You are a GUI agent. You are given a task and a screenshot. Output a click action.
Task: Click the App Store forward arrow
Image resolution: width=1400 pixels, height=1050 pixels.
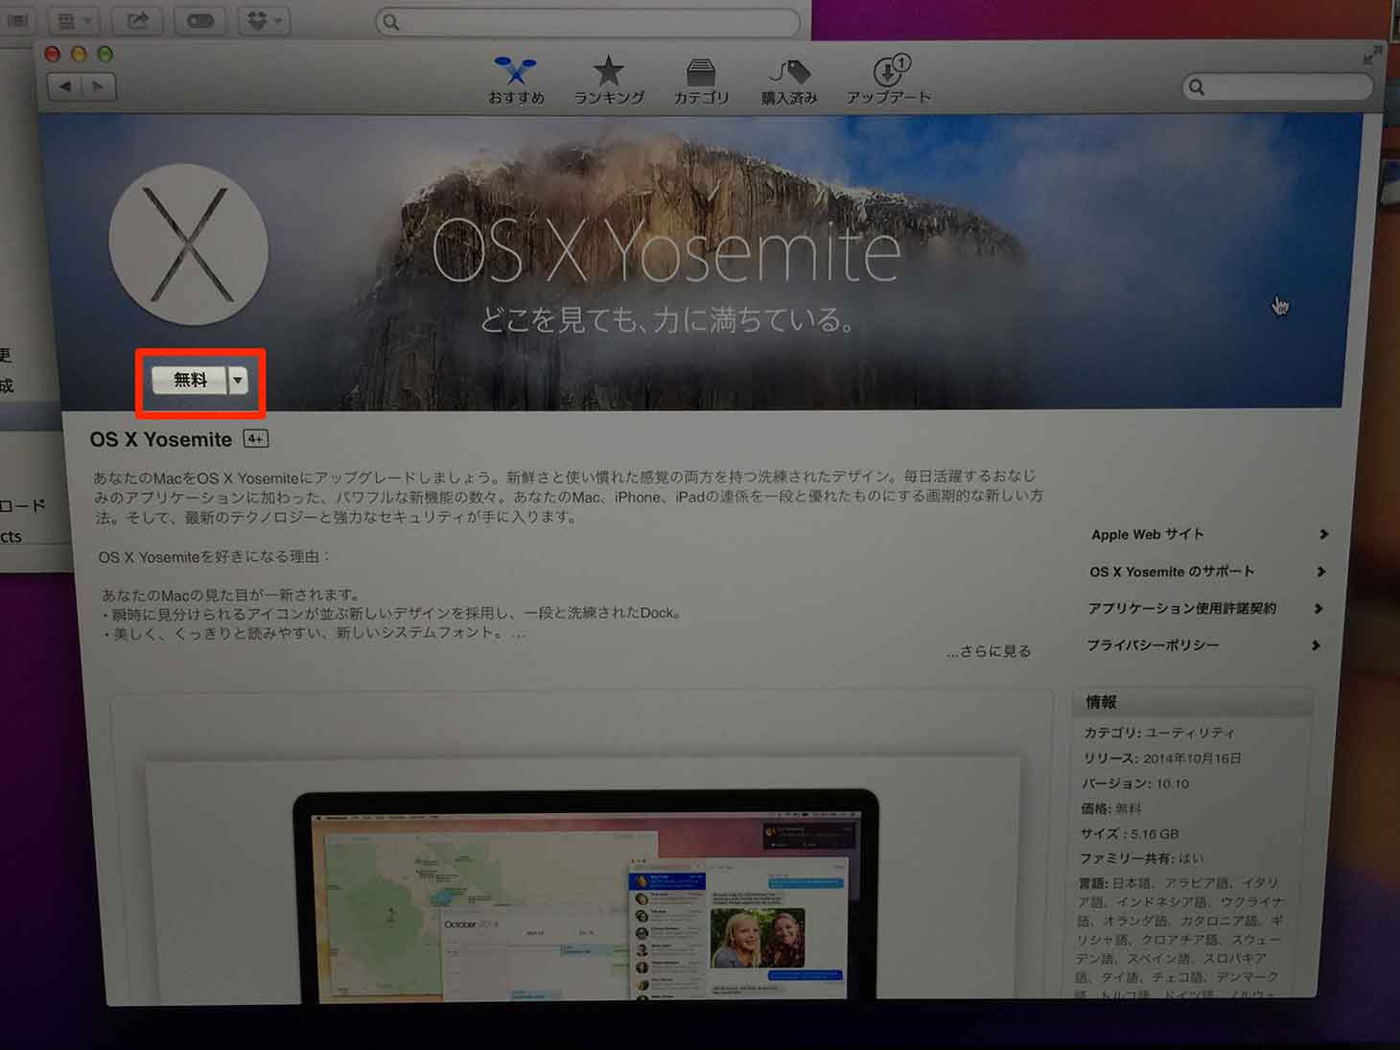99,86
